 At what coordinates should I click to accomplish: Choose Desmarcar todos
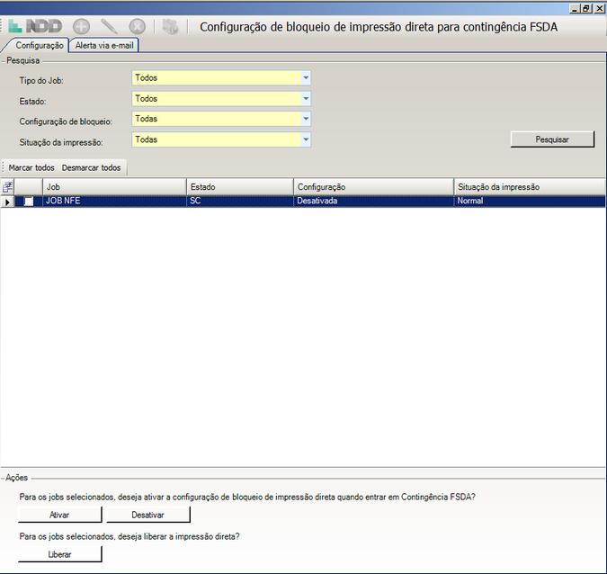coord(92,167)
